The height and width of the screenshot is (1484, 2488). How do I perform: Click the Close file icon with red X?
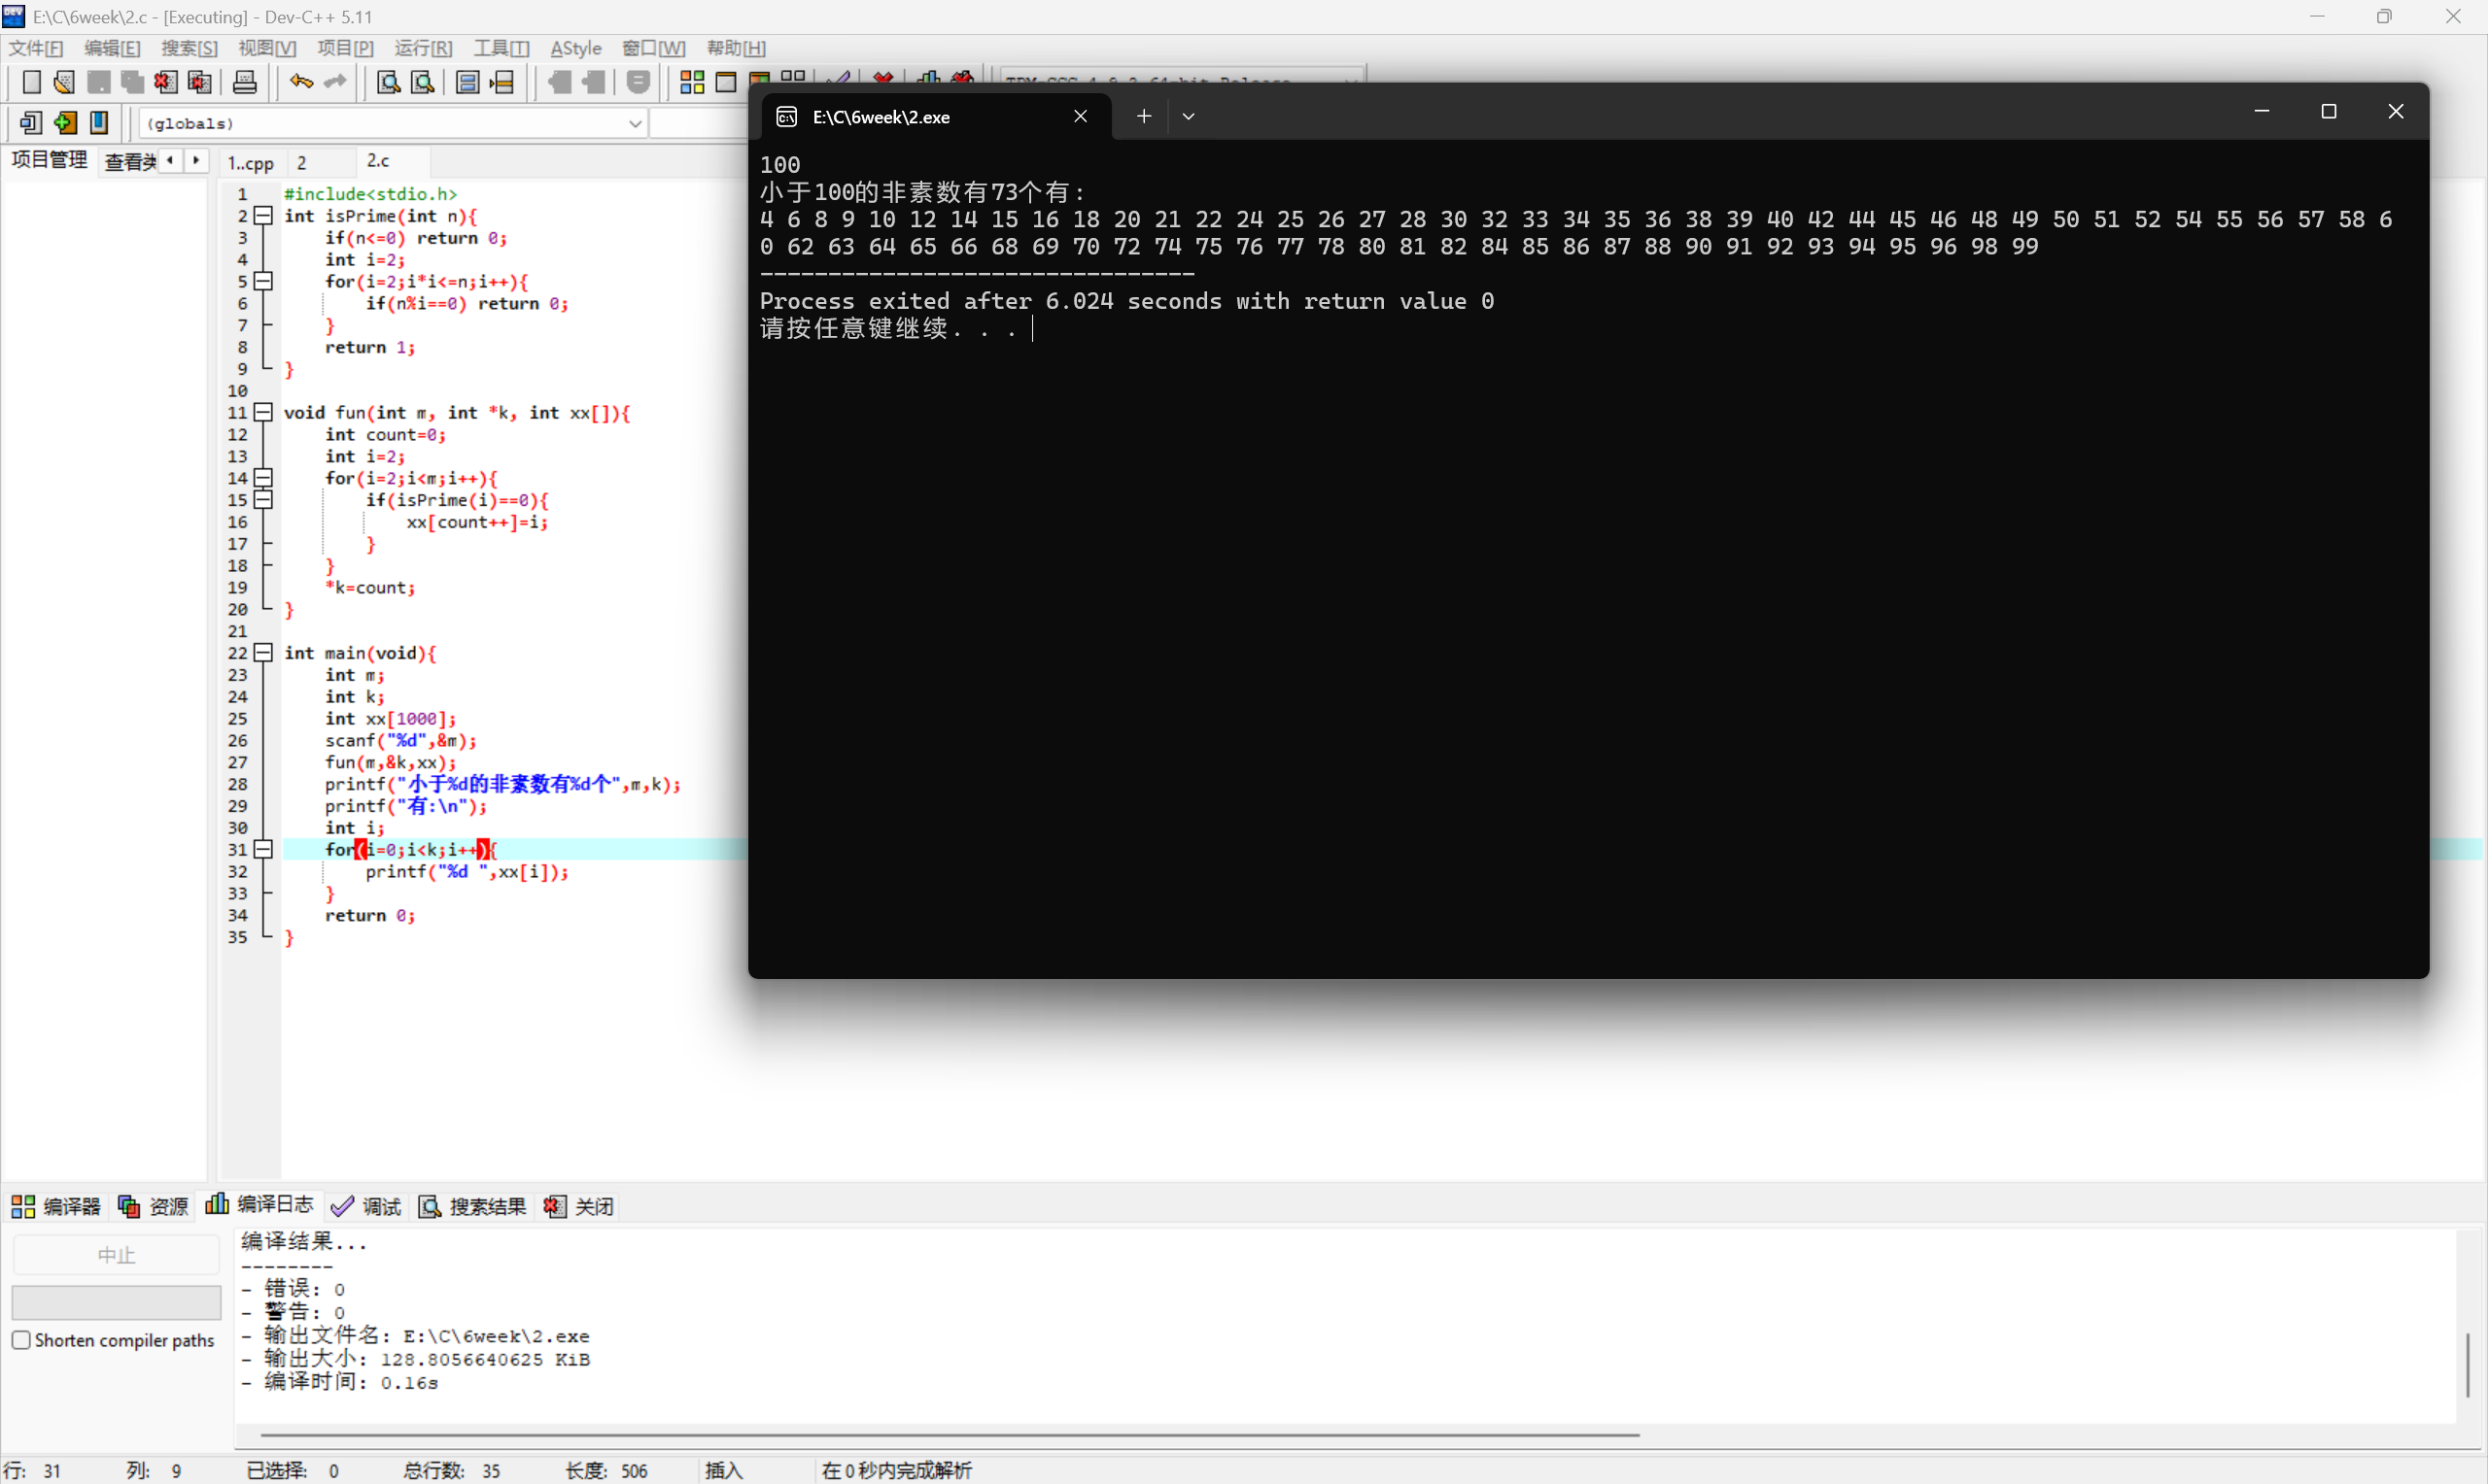click(x=166, y=82)
